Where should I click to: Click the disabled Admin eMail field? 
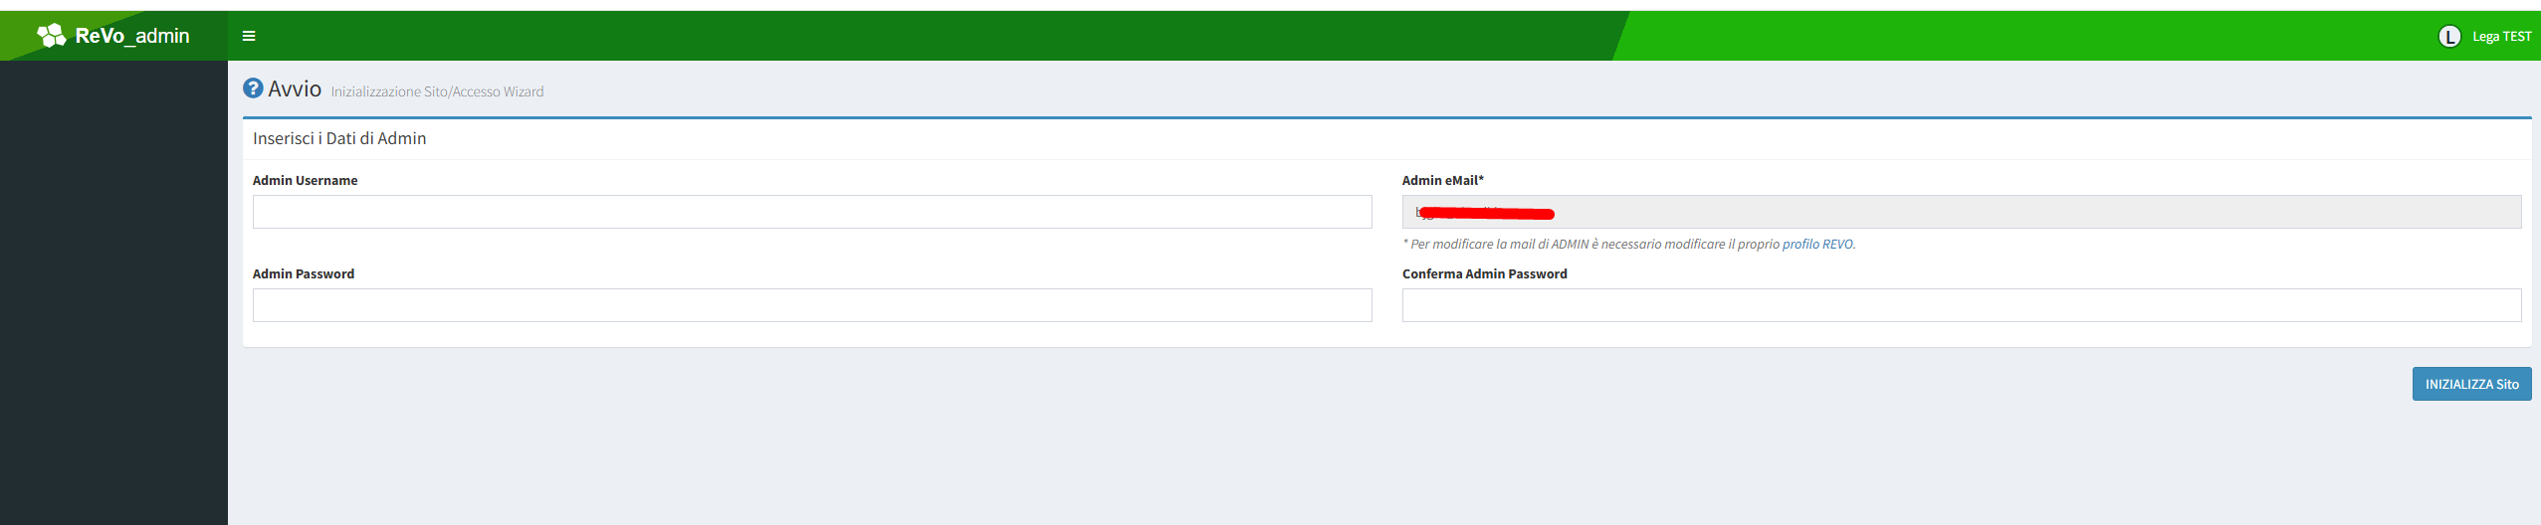[x=1962, y=212]
